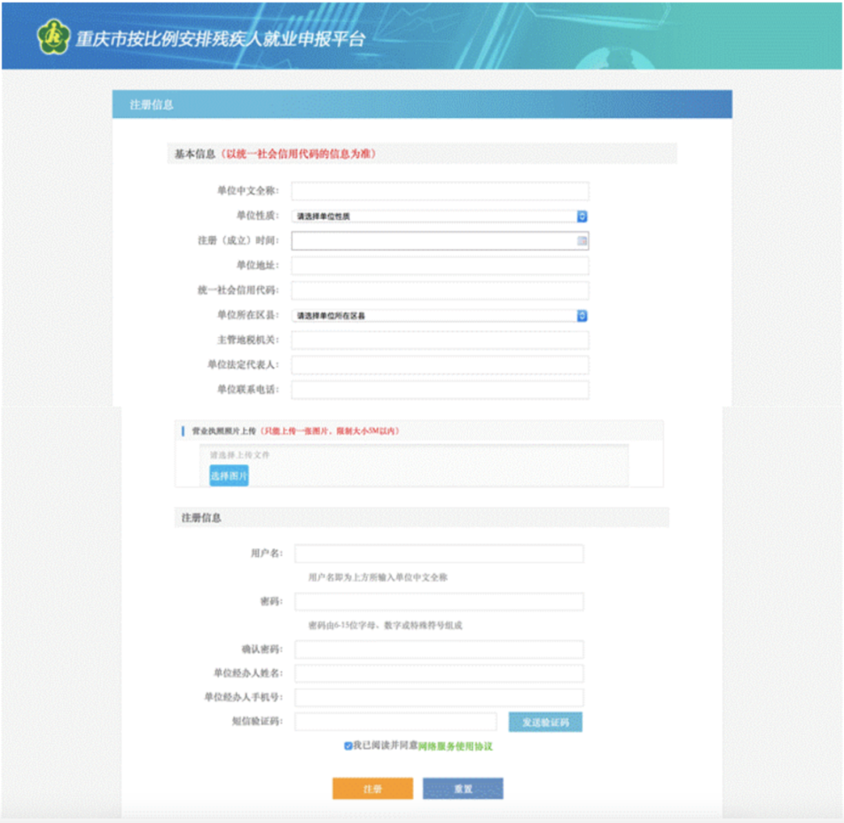Focus the 用户名 input field
This screenshot has width=844, height=823.
coord(439,553)
